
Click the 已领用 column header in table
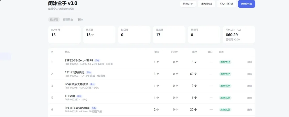click(x=174, y=52)
